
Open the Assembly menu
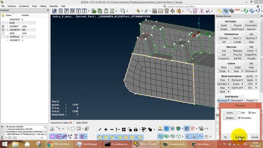[x=54, y=6]
